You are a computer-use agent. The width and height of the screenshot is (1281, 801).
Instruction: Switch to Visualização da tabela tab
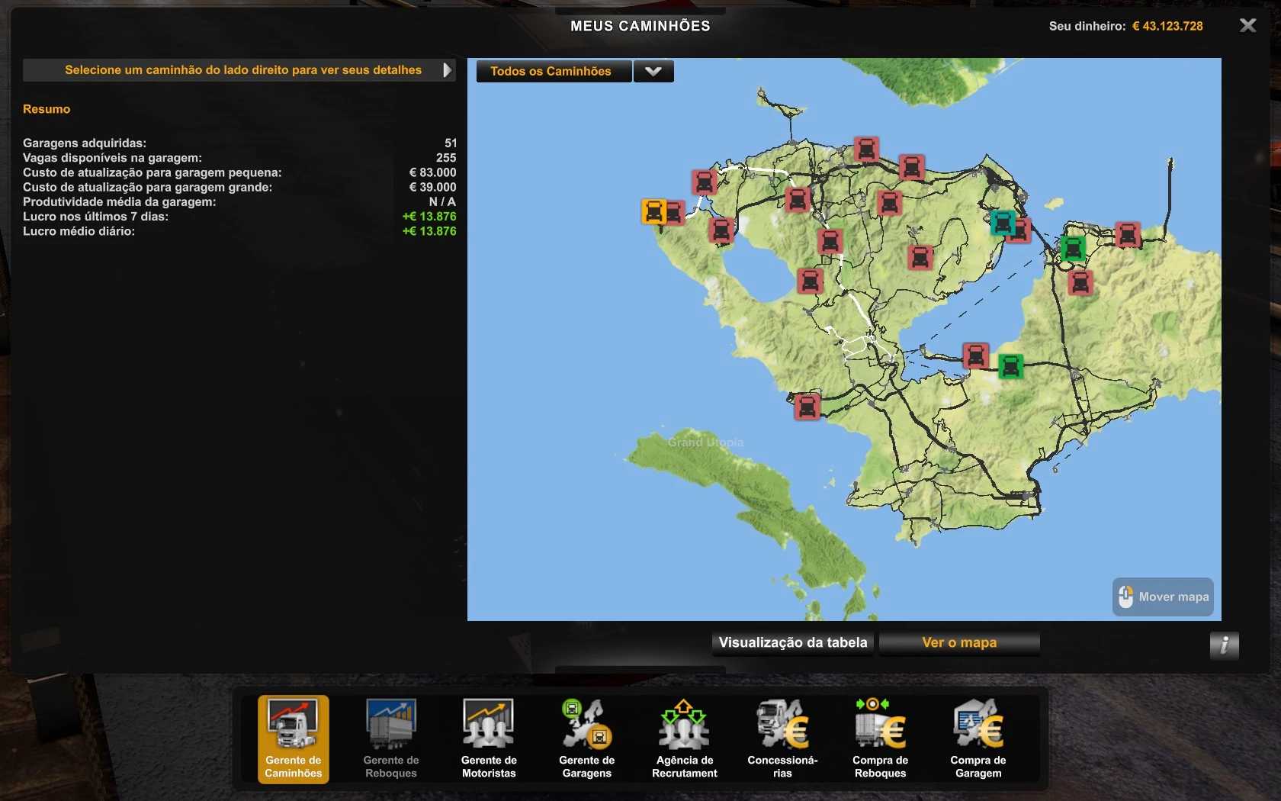[792, 642]
